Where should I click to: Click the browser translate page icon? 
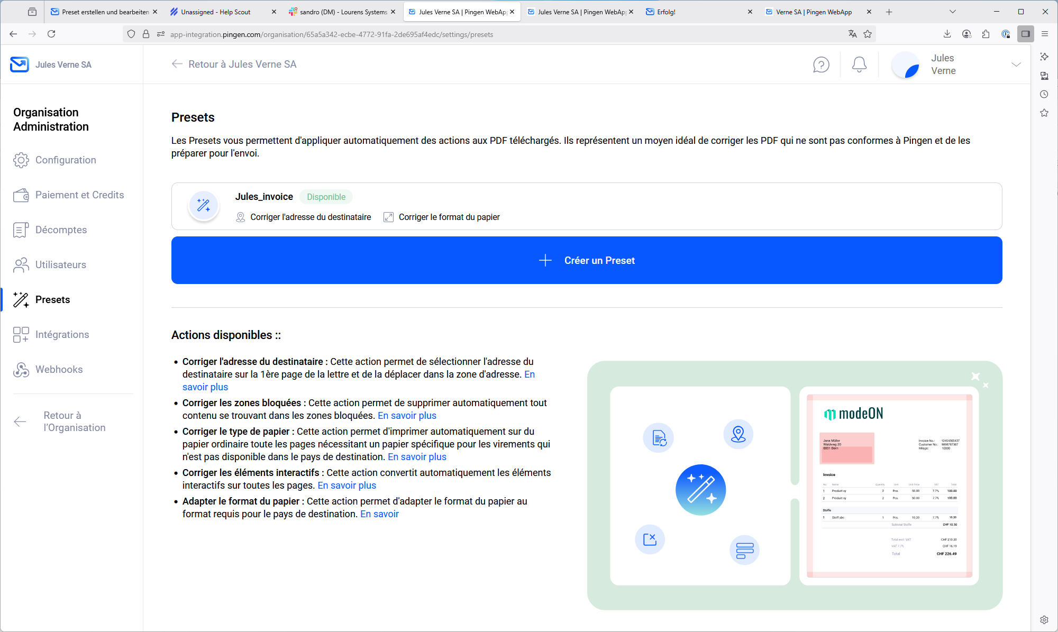[852, 34]
